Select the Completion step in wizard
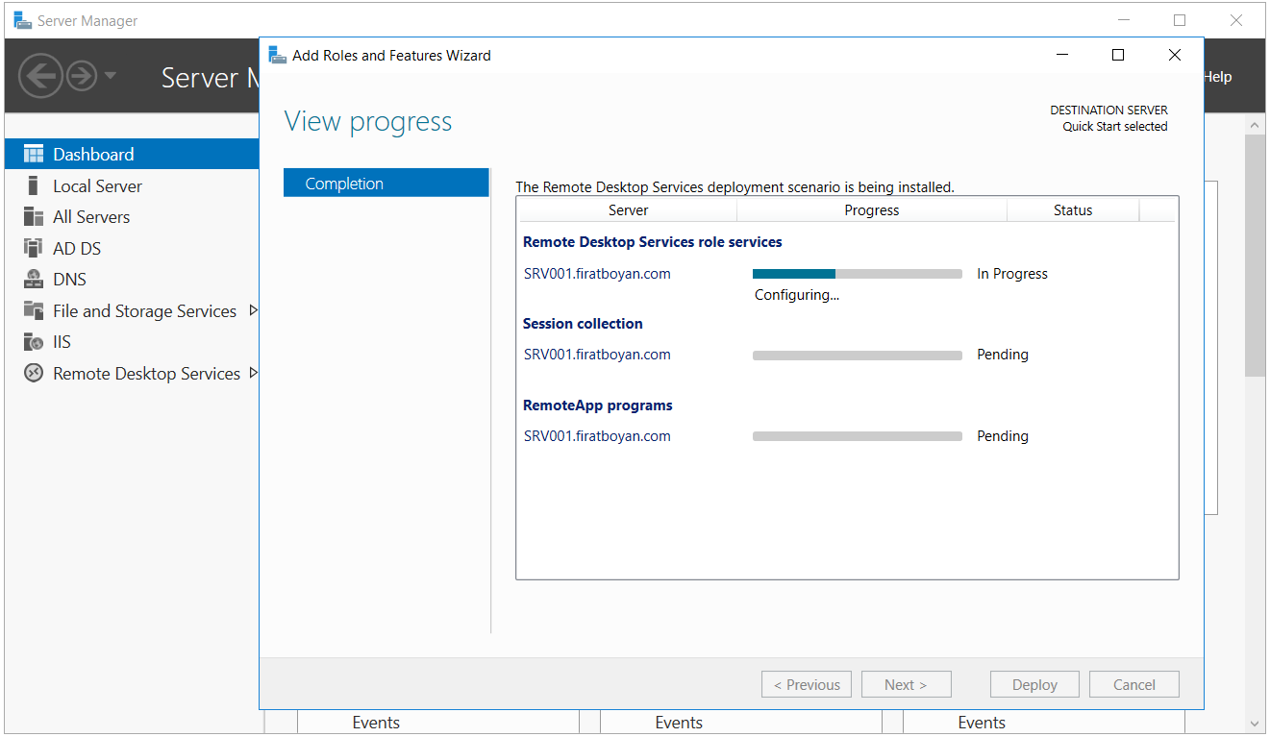 [x=386, y=183]
